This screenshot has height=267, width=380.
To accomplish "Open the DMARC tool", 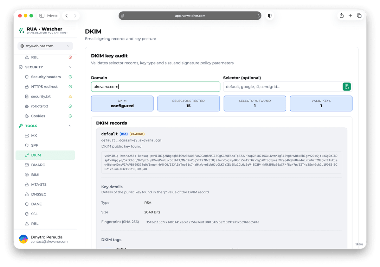I will [45, 165].
